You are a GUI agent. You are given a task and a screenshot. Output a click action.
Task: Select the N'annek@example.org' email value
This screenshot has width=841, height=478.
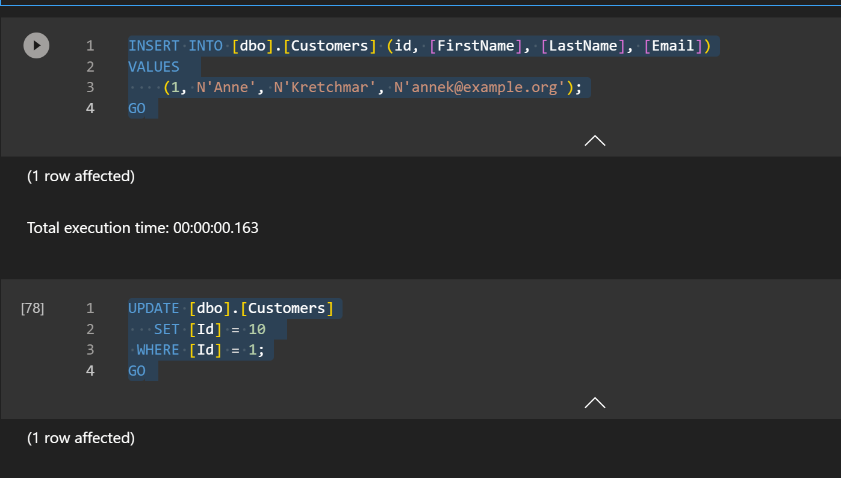coord(480,87)
